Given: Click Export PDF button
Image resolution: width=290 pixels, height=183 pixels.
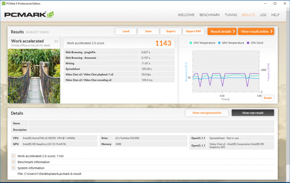Looking at the screenshot, I should (x=193, y=31).
